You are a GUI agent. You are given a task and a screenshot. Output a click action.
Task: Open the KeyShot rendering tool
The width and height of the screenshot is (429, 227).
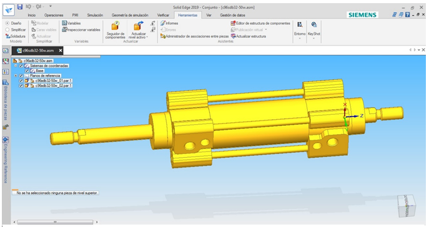(x=314, y=25)
